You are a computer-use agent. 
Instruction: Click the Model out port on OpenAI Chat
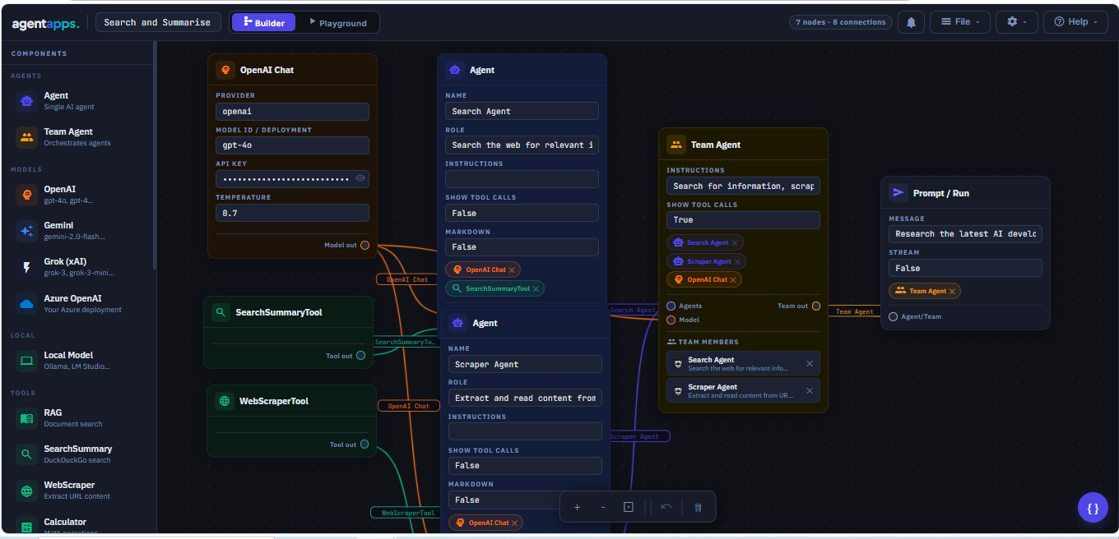364,245
